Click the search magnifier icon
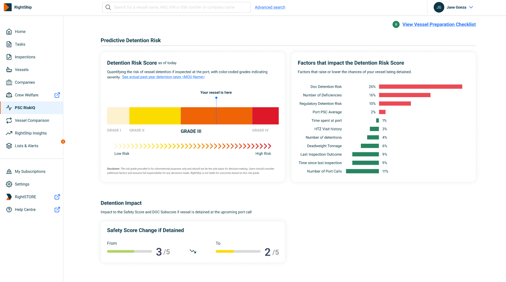 pos(108,7)
